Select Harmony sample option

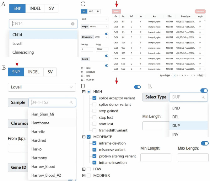click(x=52, y=158)
